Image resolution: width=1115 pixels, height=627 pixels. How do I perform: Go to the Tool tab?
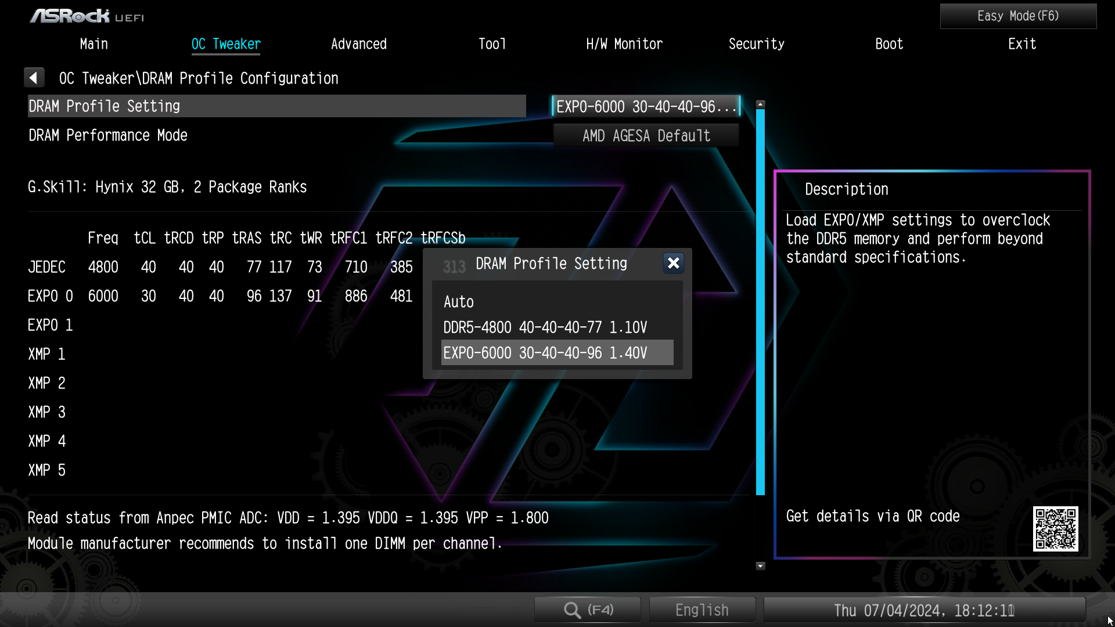(492, 44)
